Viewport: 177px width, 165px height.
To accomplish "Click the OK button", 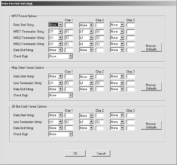I will point(75,153).
